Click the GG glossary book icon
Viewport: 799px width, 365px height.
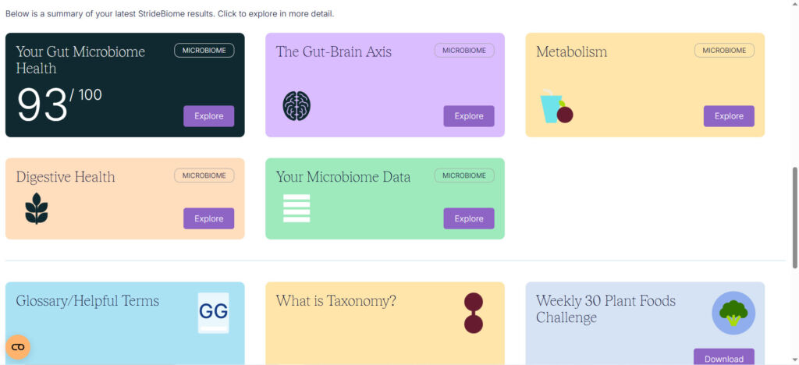(213, 312)
